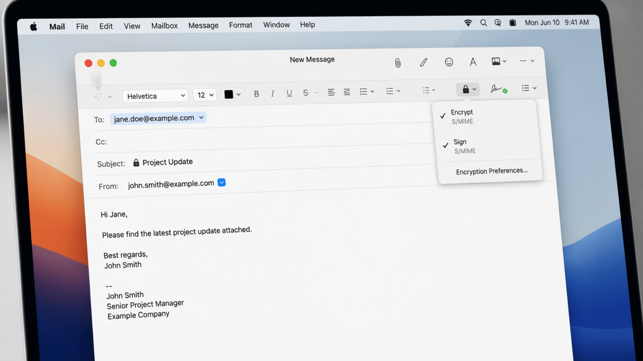
Task: Open the File menu
Action: (x=82, y=26)
